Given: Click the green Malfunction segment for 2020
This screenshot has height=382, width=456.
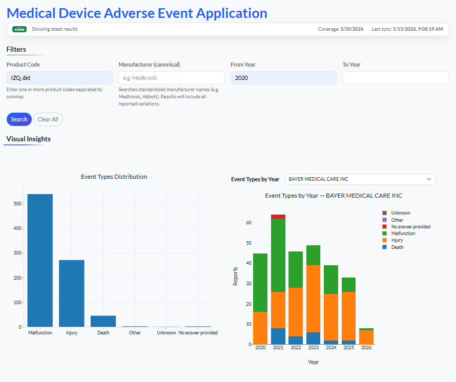Looking at the screenshot, I should tap(260, 283).
